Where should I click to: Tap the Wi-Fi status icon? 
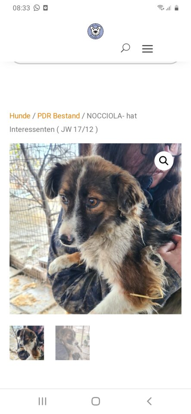point(160,8)
